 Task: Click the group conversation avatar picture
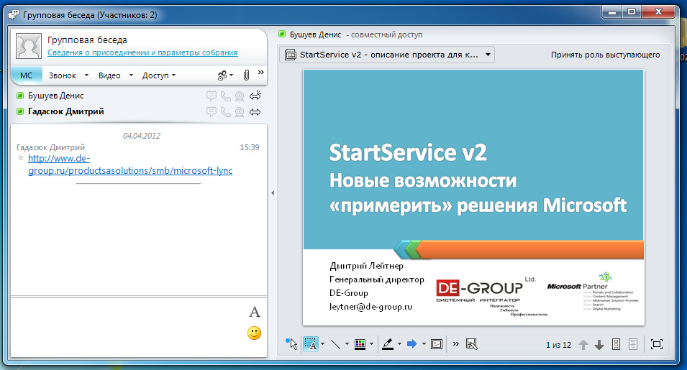(29, 46)
